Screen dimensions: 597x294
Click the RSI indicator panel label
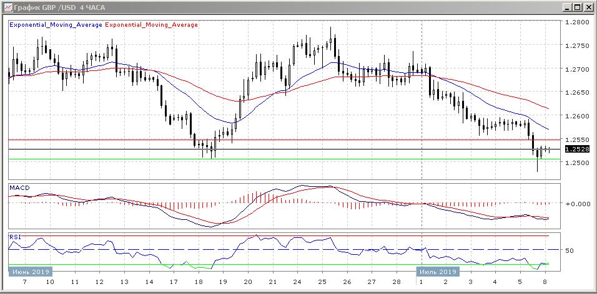(14, 237)
